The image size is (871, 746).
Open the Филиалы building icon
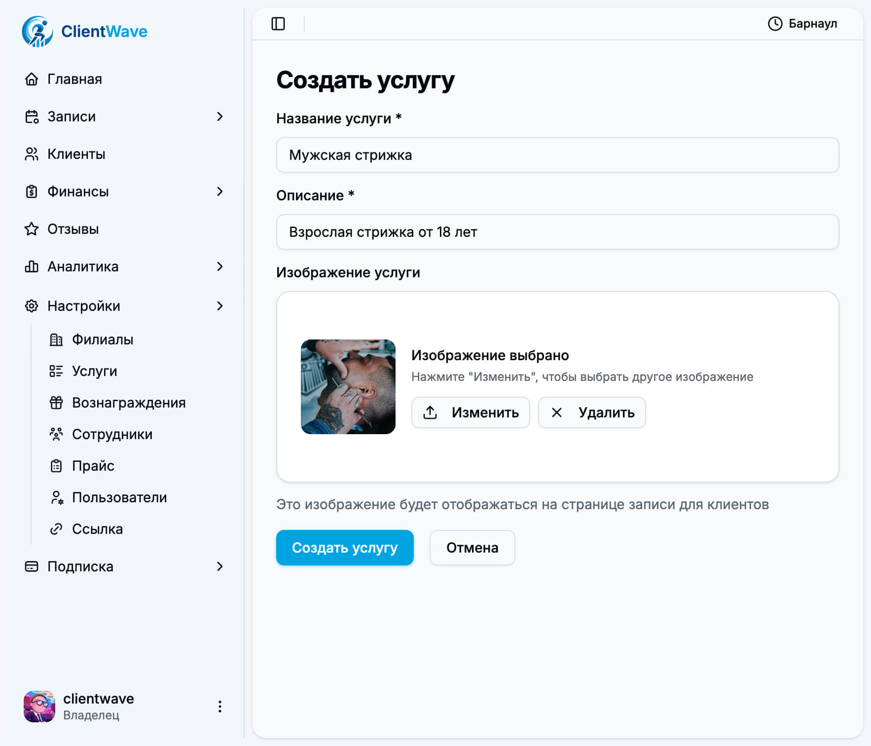pyautogui.click(x=56, y=339)
